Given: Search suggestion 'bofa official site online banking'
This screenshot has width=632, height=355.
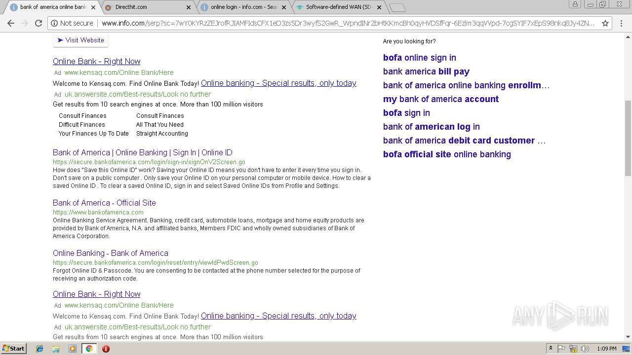Looking at the screenshot, I should click(x=447, y=154).
